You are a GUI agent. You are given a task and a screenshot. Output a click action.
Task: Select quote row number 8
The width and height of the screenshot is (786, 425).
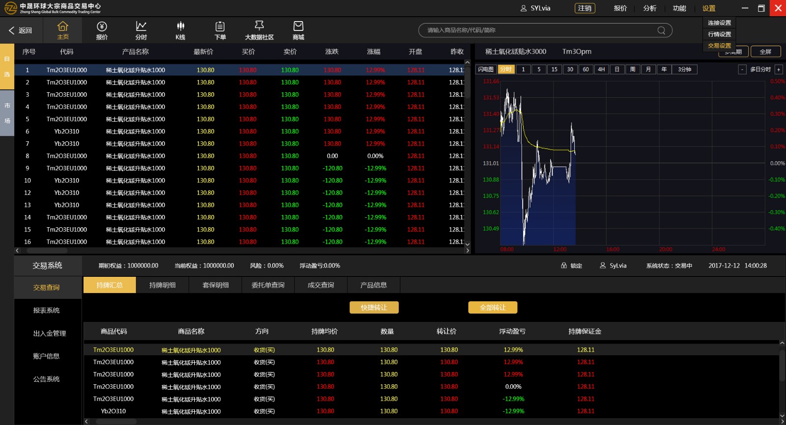(x=239, y=156)
